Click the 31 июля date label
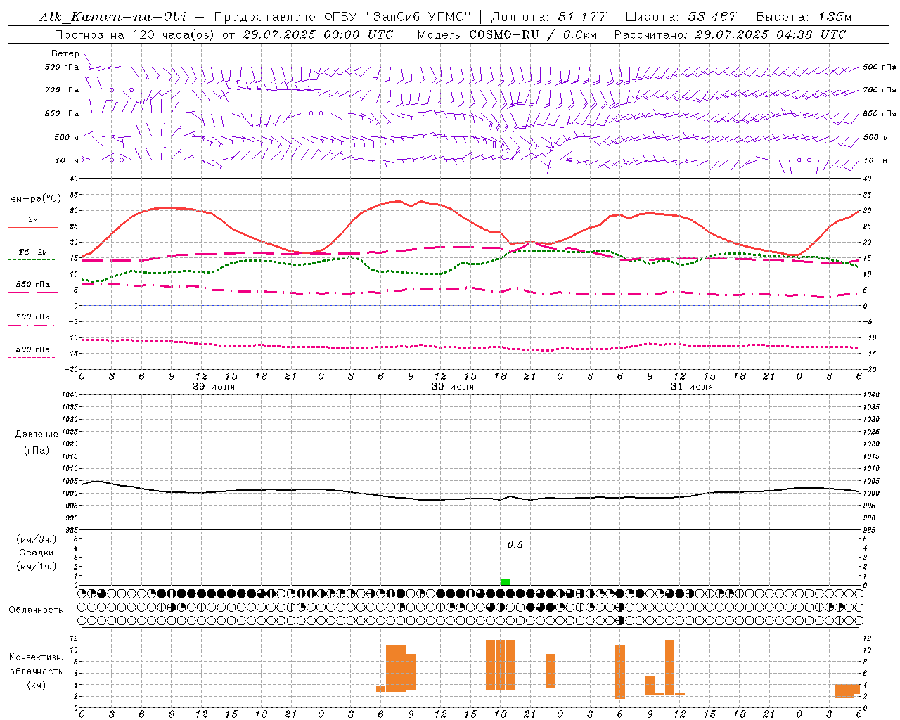The image size is (900, 720). click(x=692, y=387)
